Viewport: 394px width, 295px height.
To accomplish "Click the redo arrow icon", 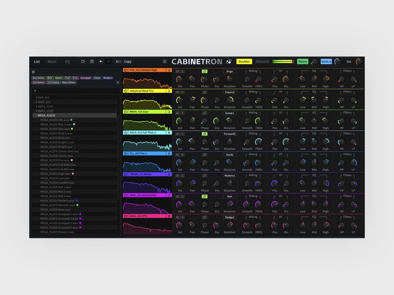I will click(108, 61).
